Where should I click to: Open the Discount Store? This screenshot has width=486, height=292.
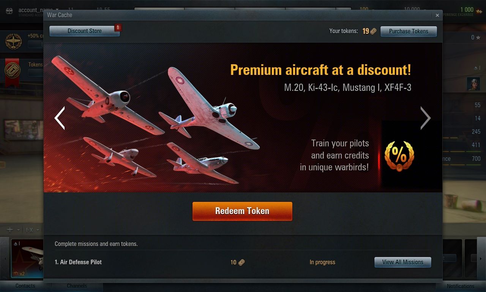tap(84, 31)
